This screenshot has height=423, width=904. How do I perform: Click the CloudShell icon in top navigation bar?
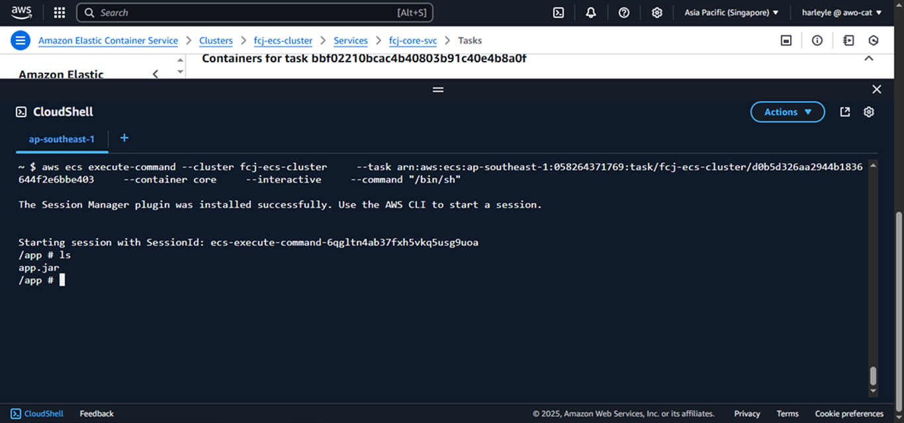pos(559,13)
